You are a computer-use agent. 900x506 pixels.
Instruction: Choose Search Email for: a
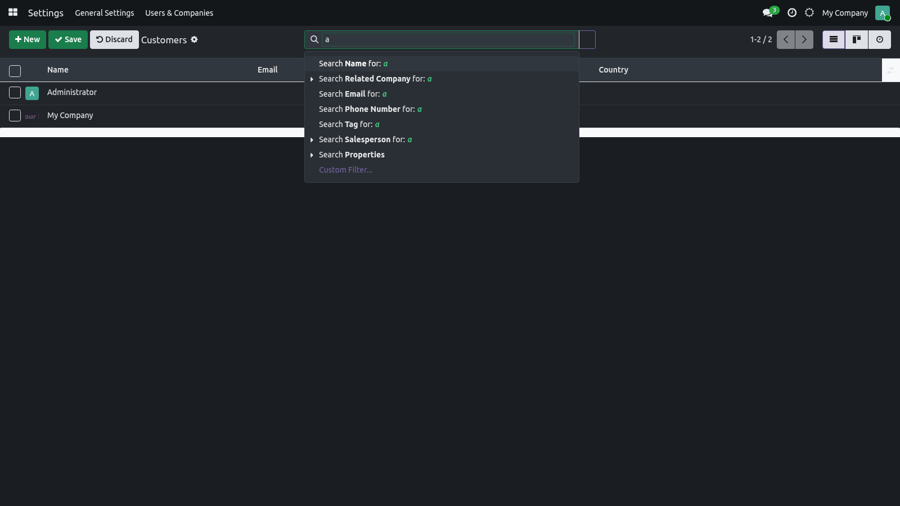pos(442,94)
